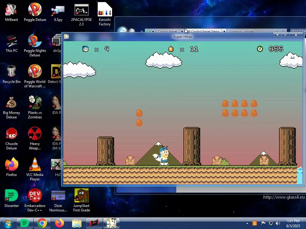Click the network tray icon
This screenshot has width=306, height=229.
[x=271, y=223]
